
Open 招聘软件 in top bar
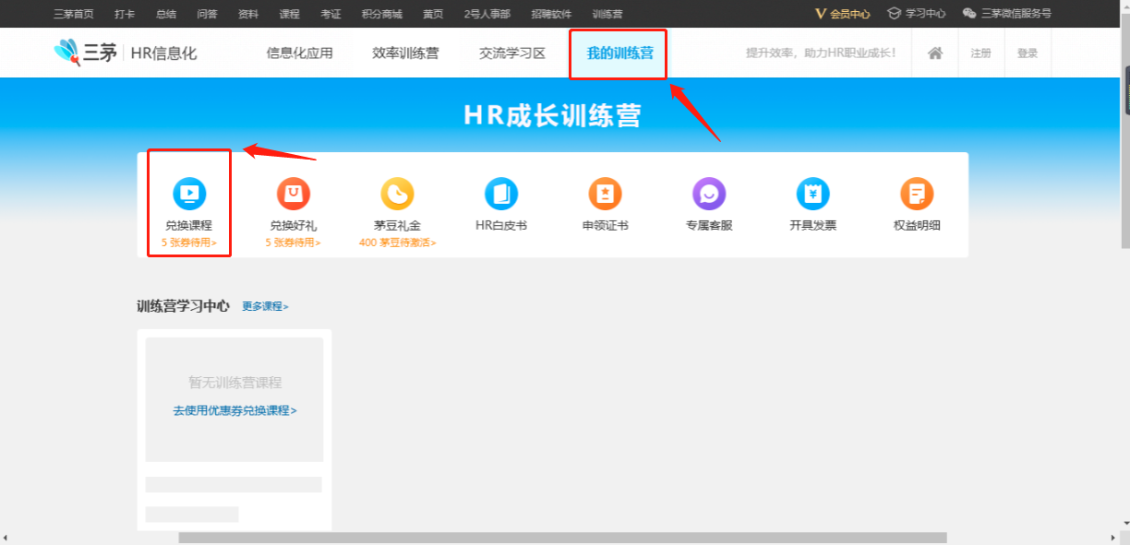[x=551, y=14]
